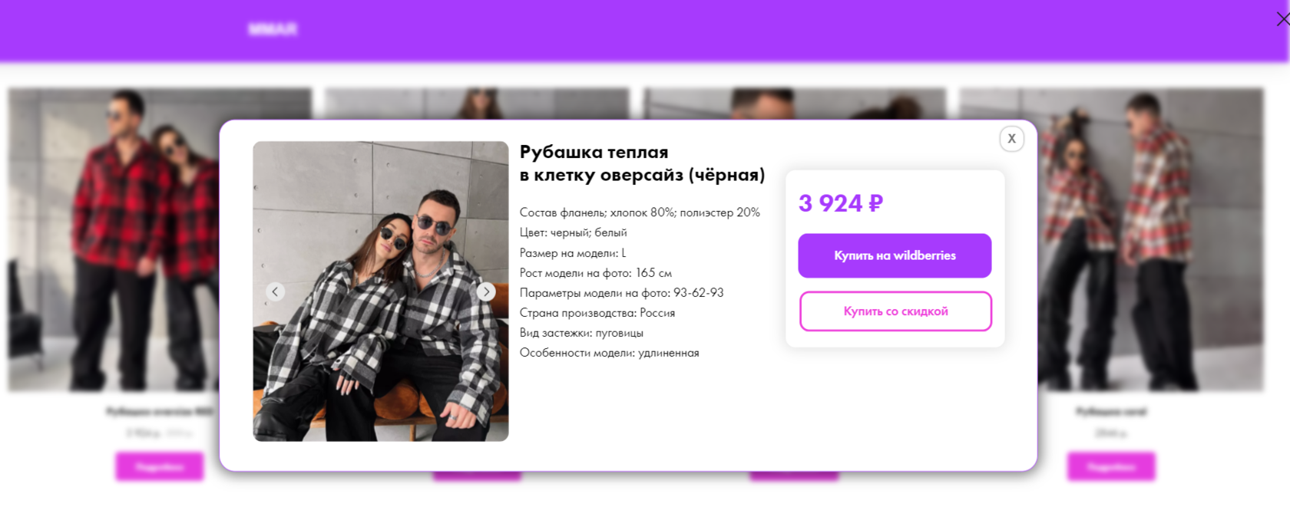Viewport: 1290px width, 507px height.
Task: Go back to the previous product photo
Action: [275, 291]
